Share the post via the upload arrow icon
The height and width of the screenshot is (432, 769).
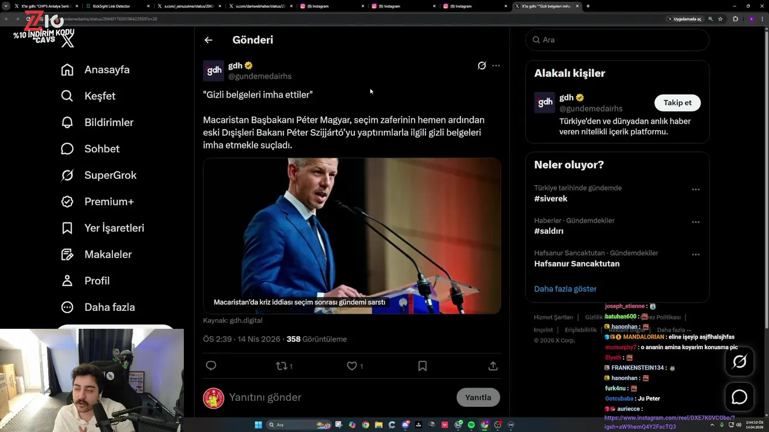pyautogui.click(x=493, y=365)
